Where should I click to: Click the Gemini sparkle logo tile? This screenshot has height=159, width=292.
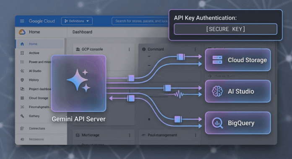coord(78,83)
